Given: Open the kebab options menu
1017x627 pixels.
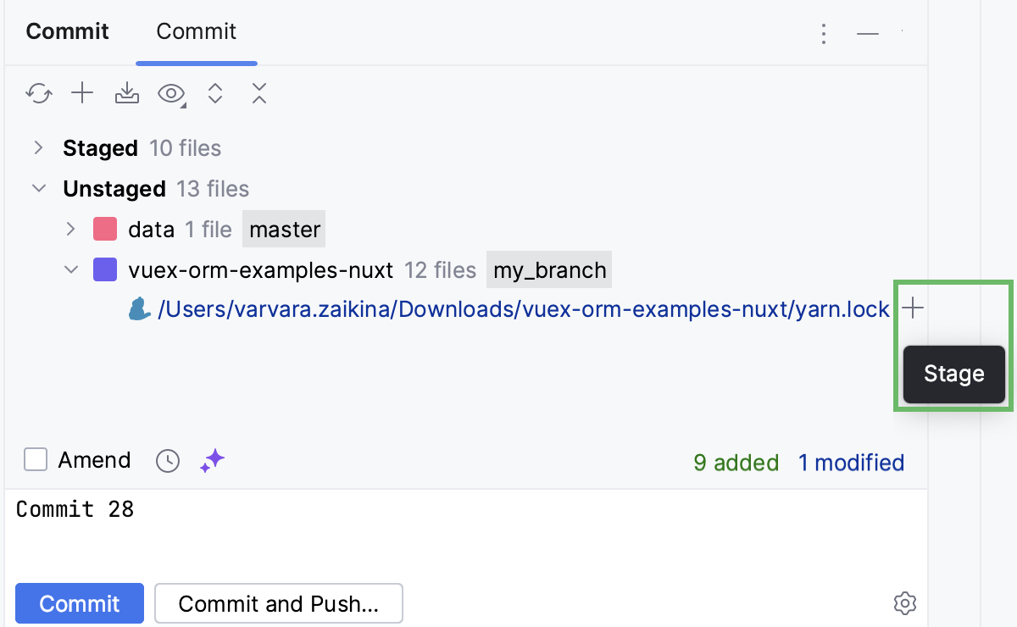Looking at the screenshot, I should (824, 32).
